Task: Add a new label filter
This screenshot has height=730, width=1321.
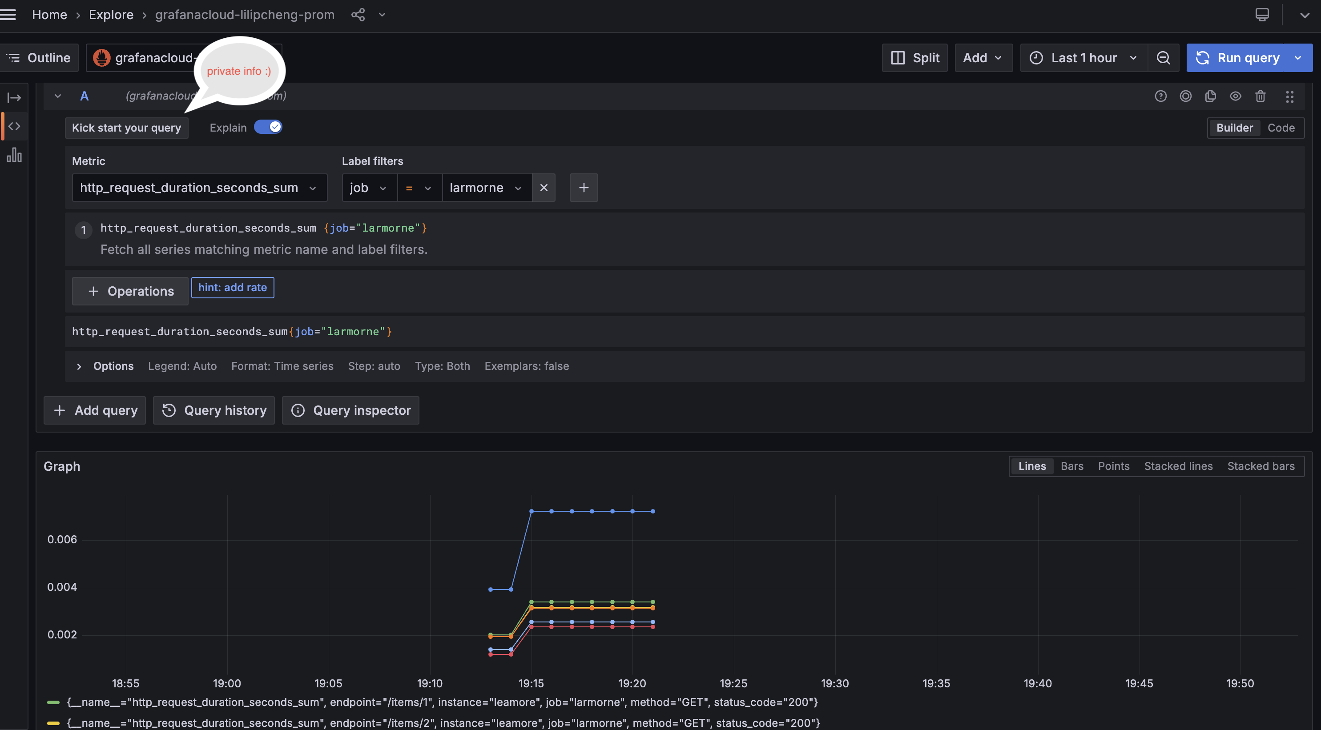Action: click(x=584, y=188)
